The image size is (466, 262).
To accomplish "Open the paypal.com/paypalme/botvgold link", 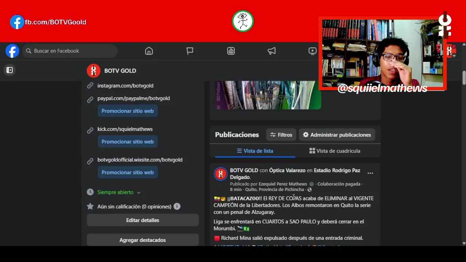I will [134, 98].
